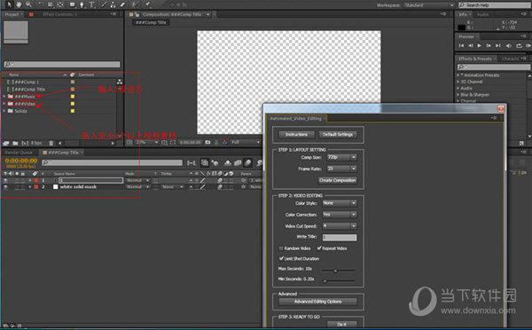Click the Advanced Editing Options button

point(318,302)
